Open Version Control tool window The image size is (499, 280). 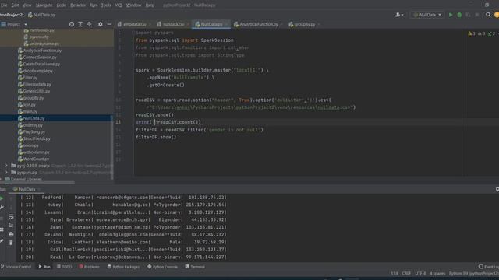click(16, 267)
